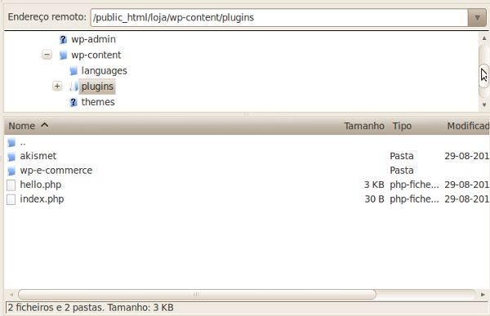Click the languages folder icon

tap(73, 71)
